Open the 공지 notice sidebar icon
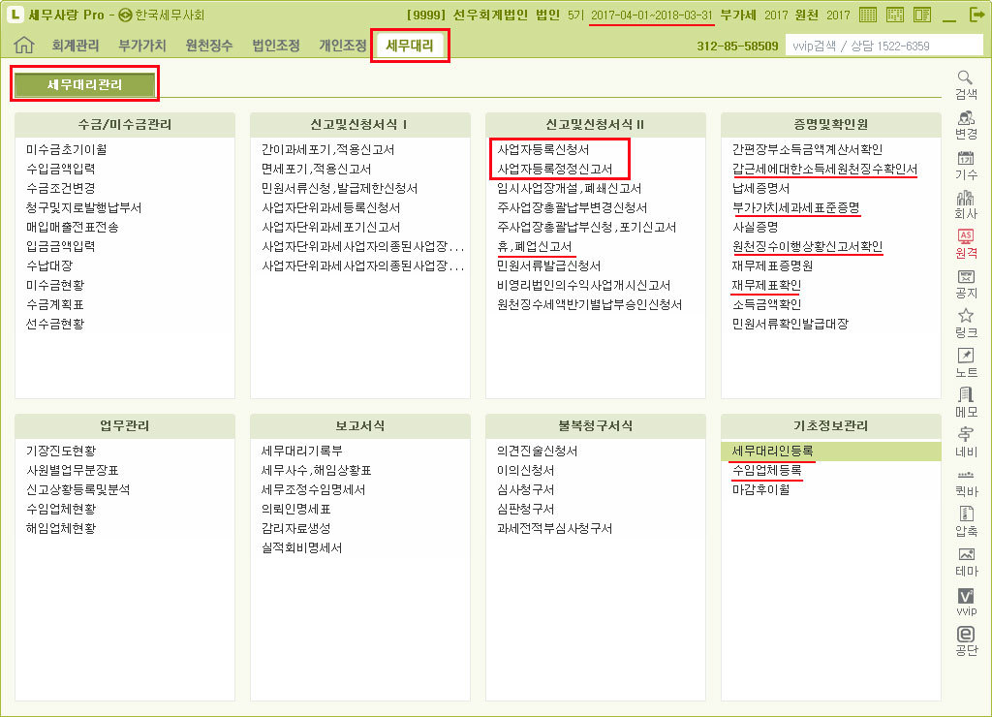 click(966, 284)
